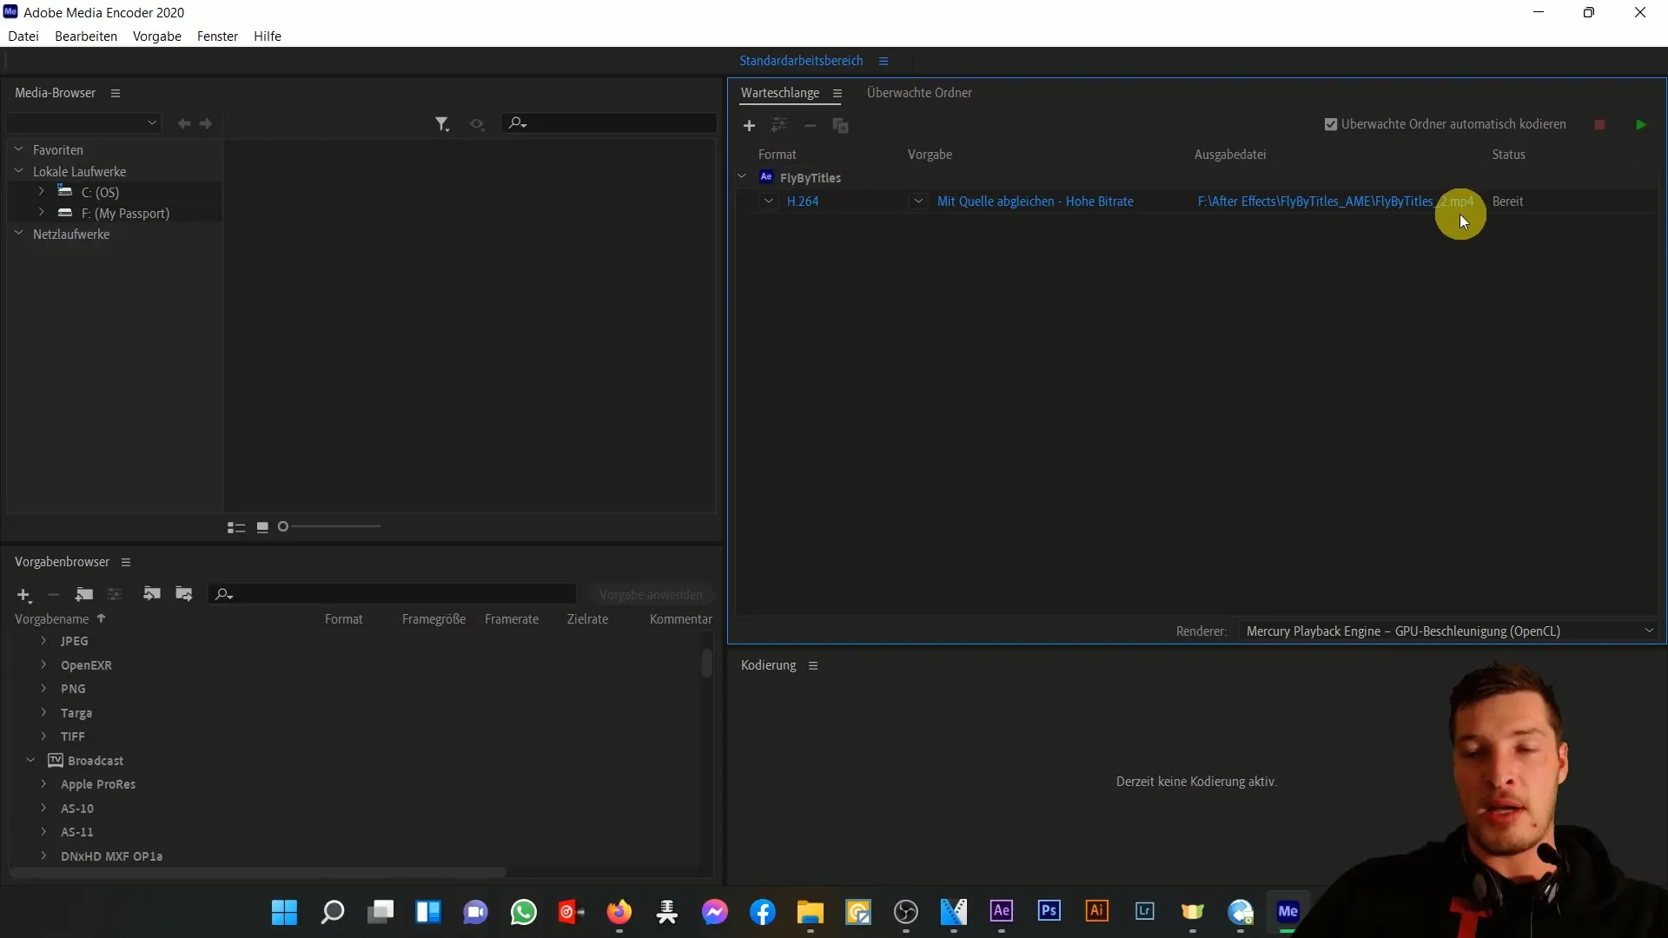Open the Datei menu
Viewport: 1668px width, 938px height.
coord(23,36)
